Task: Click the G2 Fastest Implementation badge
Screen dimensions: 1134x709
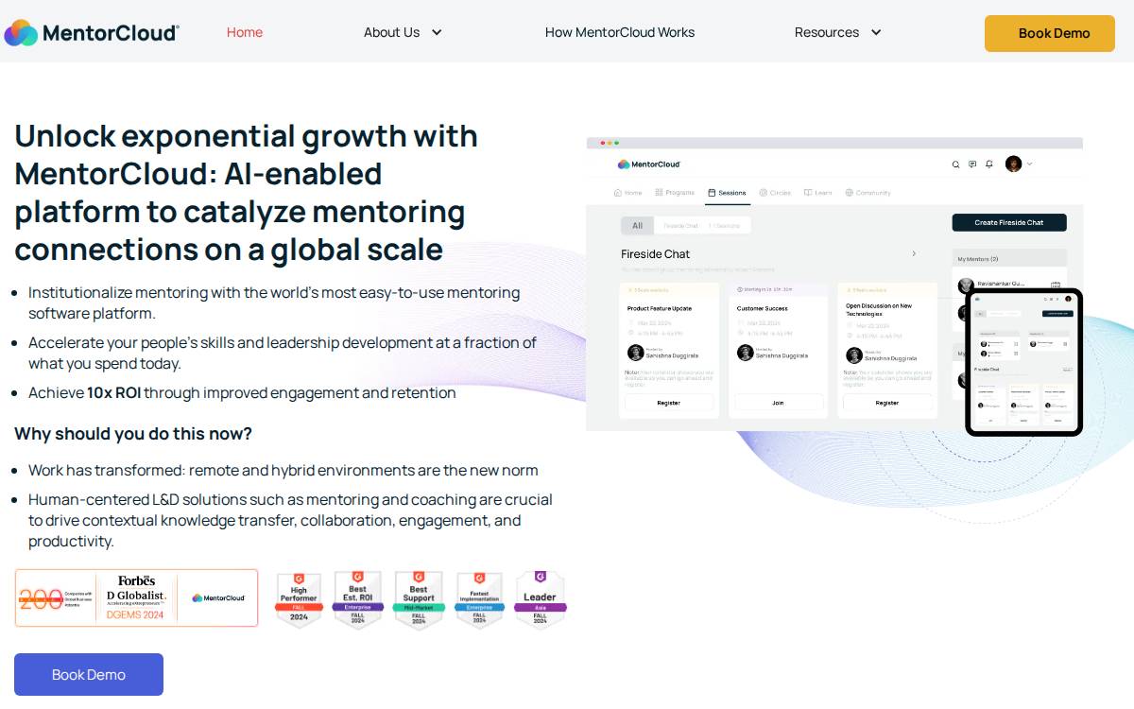Action: (x=479, y=599)
